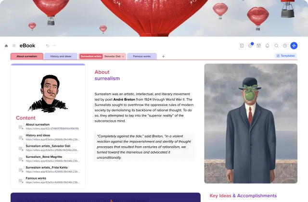The width and height of the screenshot is (308, 202).
Task: Open the document notes icon
Action: pyautogui.click(x=242, y=46)
